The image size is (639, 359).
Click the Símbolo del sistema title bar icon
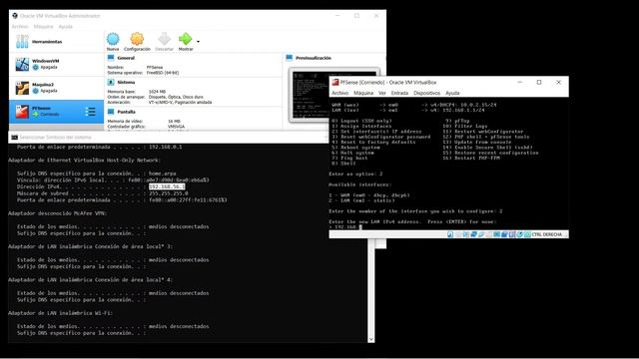click(x=15, y=138)
